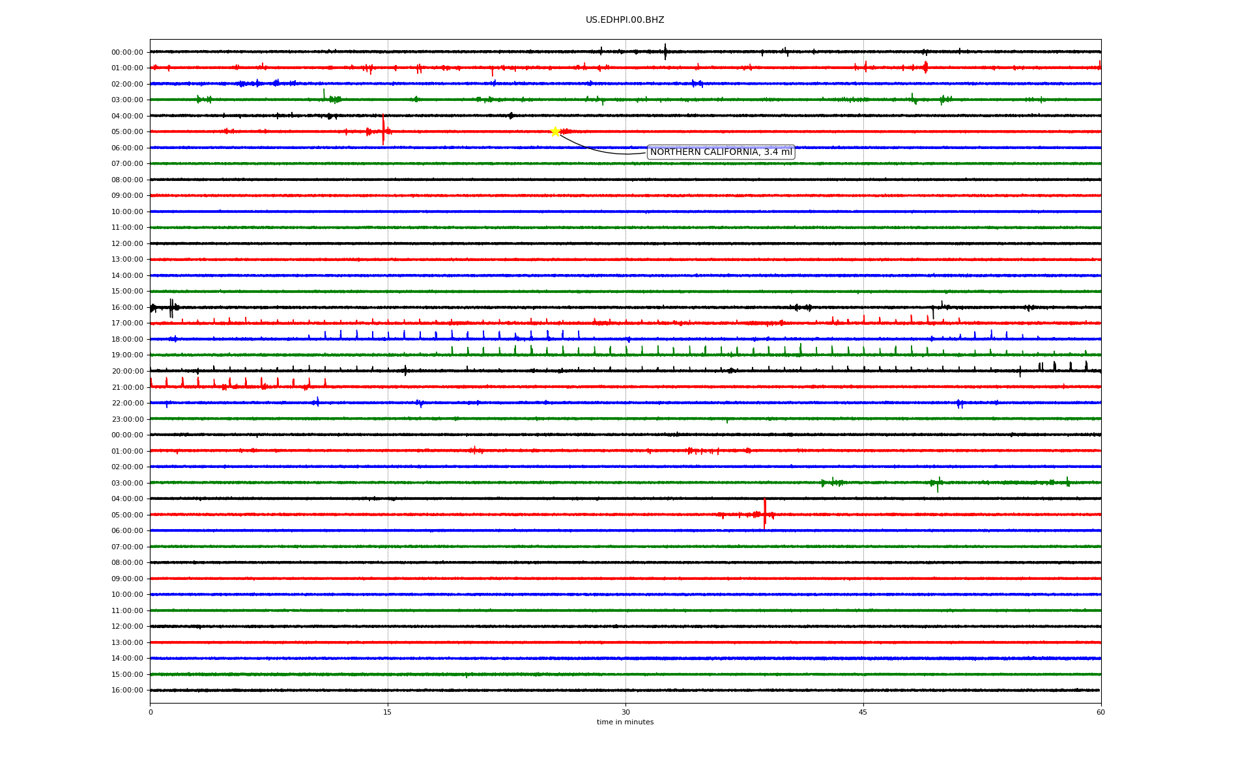The image size is (1251, 781).
Task: Click the 18:00:00 row label
Action: click(x=127, y=340)
